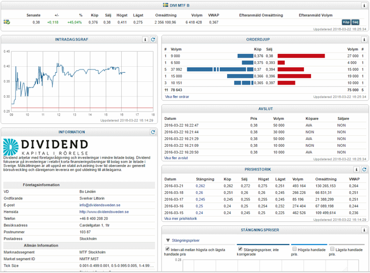Click Market segment ID value NMTF:MST

(89, 259)
